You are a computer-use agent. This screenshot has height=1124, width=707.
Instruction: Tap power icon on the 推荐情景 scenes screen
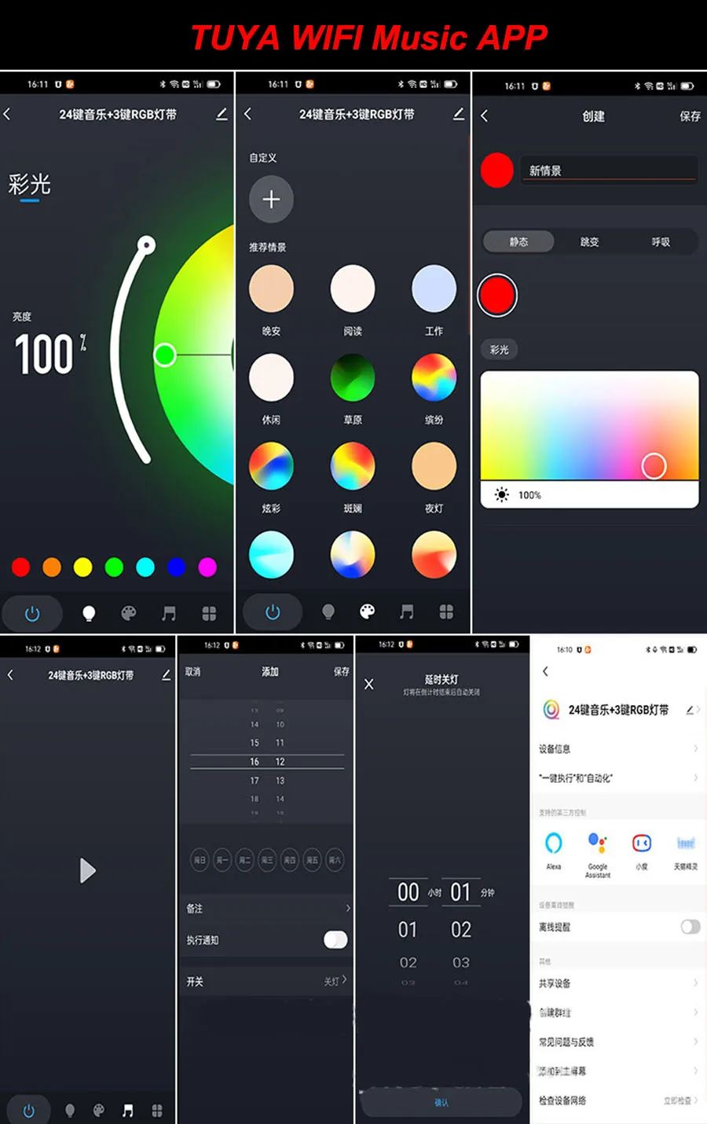tap(273, 612)
